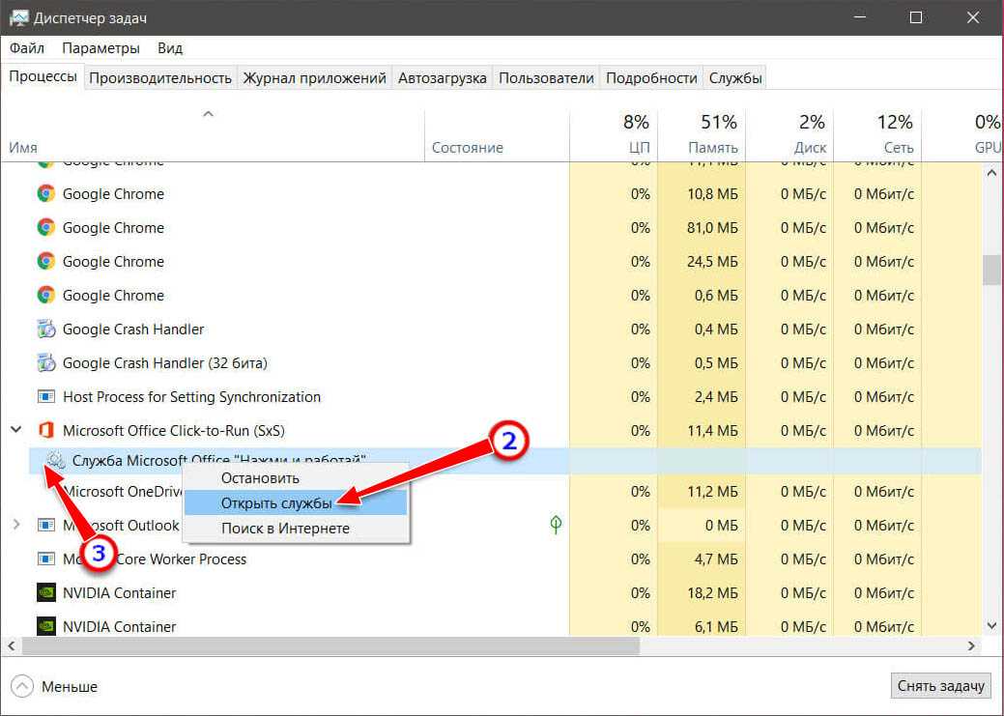
Task: Open the Автозагрузка tab
Action: (442, 78)
